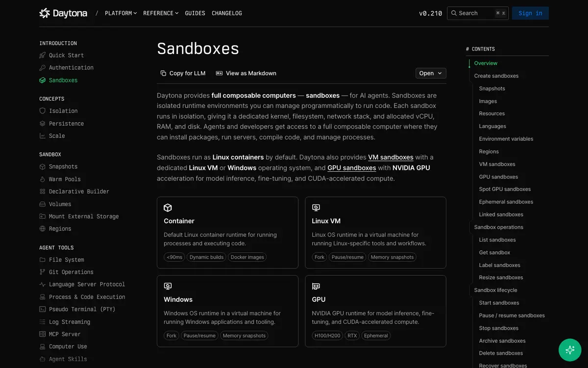The height and width of the screenshot is (368, 588).
Task: Go to Ephemeral sandboxes in contents
Action: (x=506, y=202)
